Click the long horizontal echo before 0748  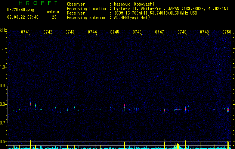tap(177, 110)
